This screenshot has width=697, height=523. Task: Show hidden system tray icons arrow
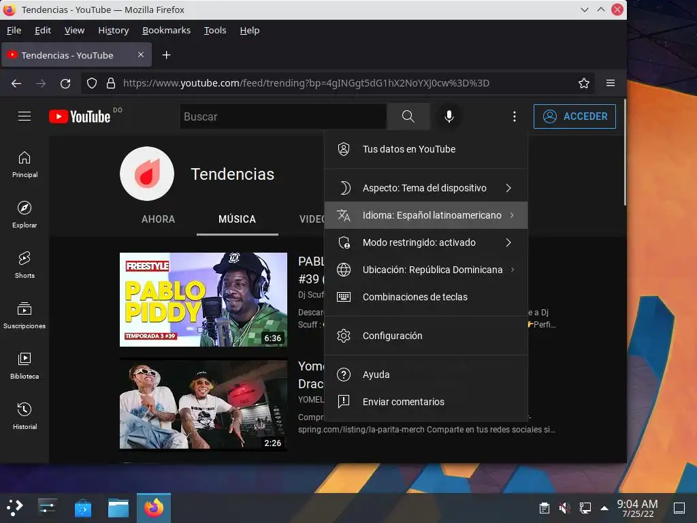pos(604,508)
